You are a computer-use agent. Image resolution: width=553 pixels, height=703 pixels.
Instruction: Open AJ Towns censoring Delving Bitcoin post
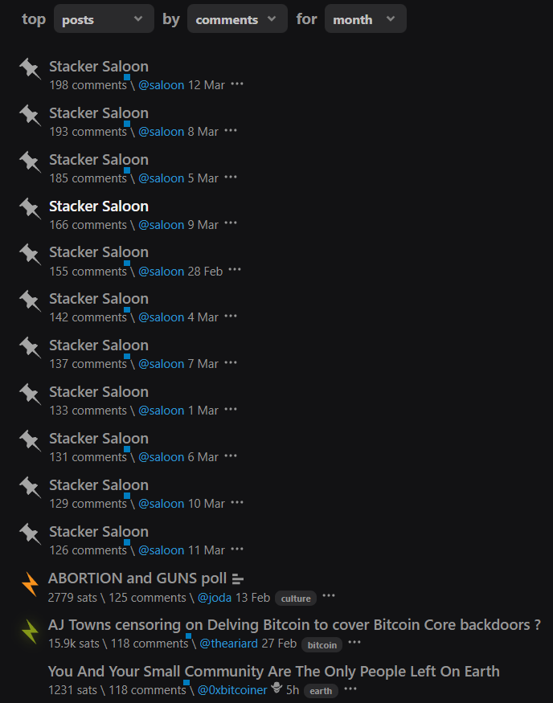pyautogui.click(x=294, y=624)
